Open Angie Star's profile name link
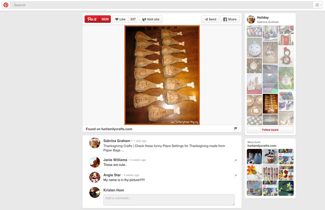 [x=112, y=175]
